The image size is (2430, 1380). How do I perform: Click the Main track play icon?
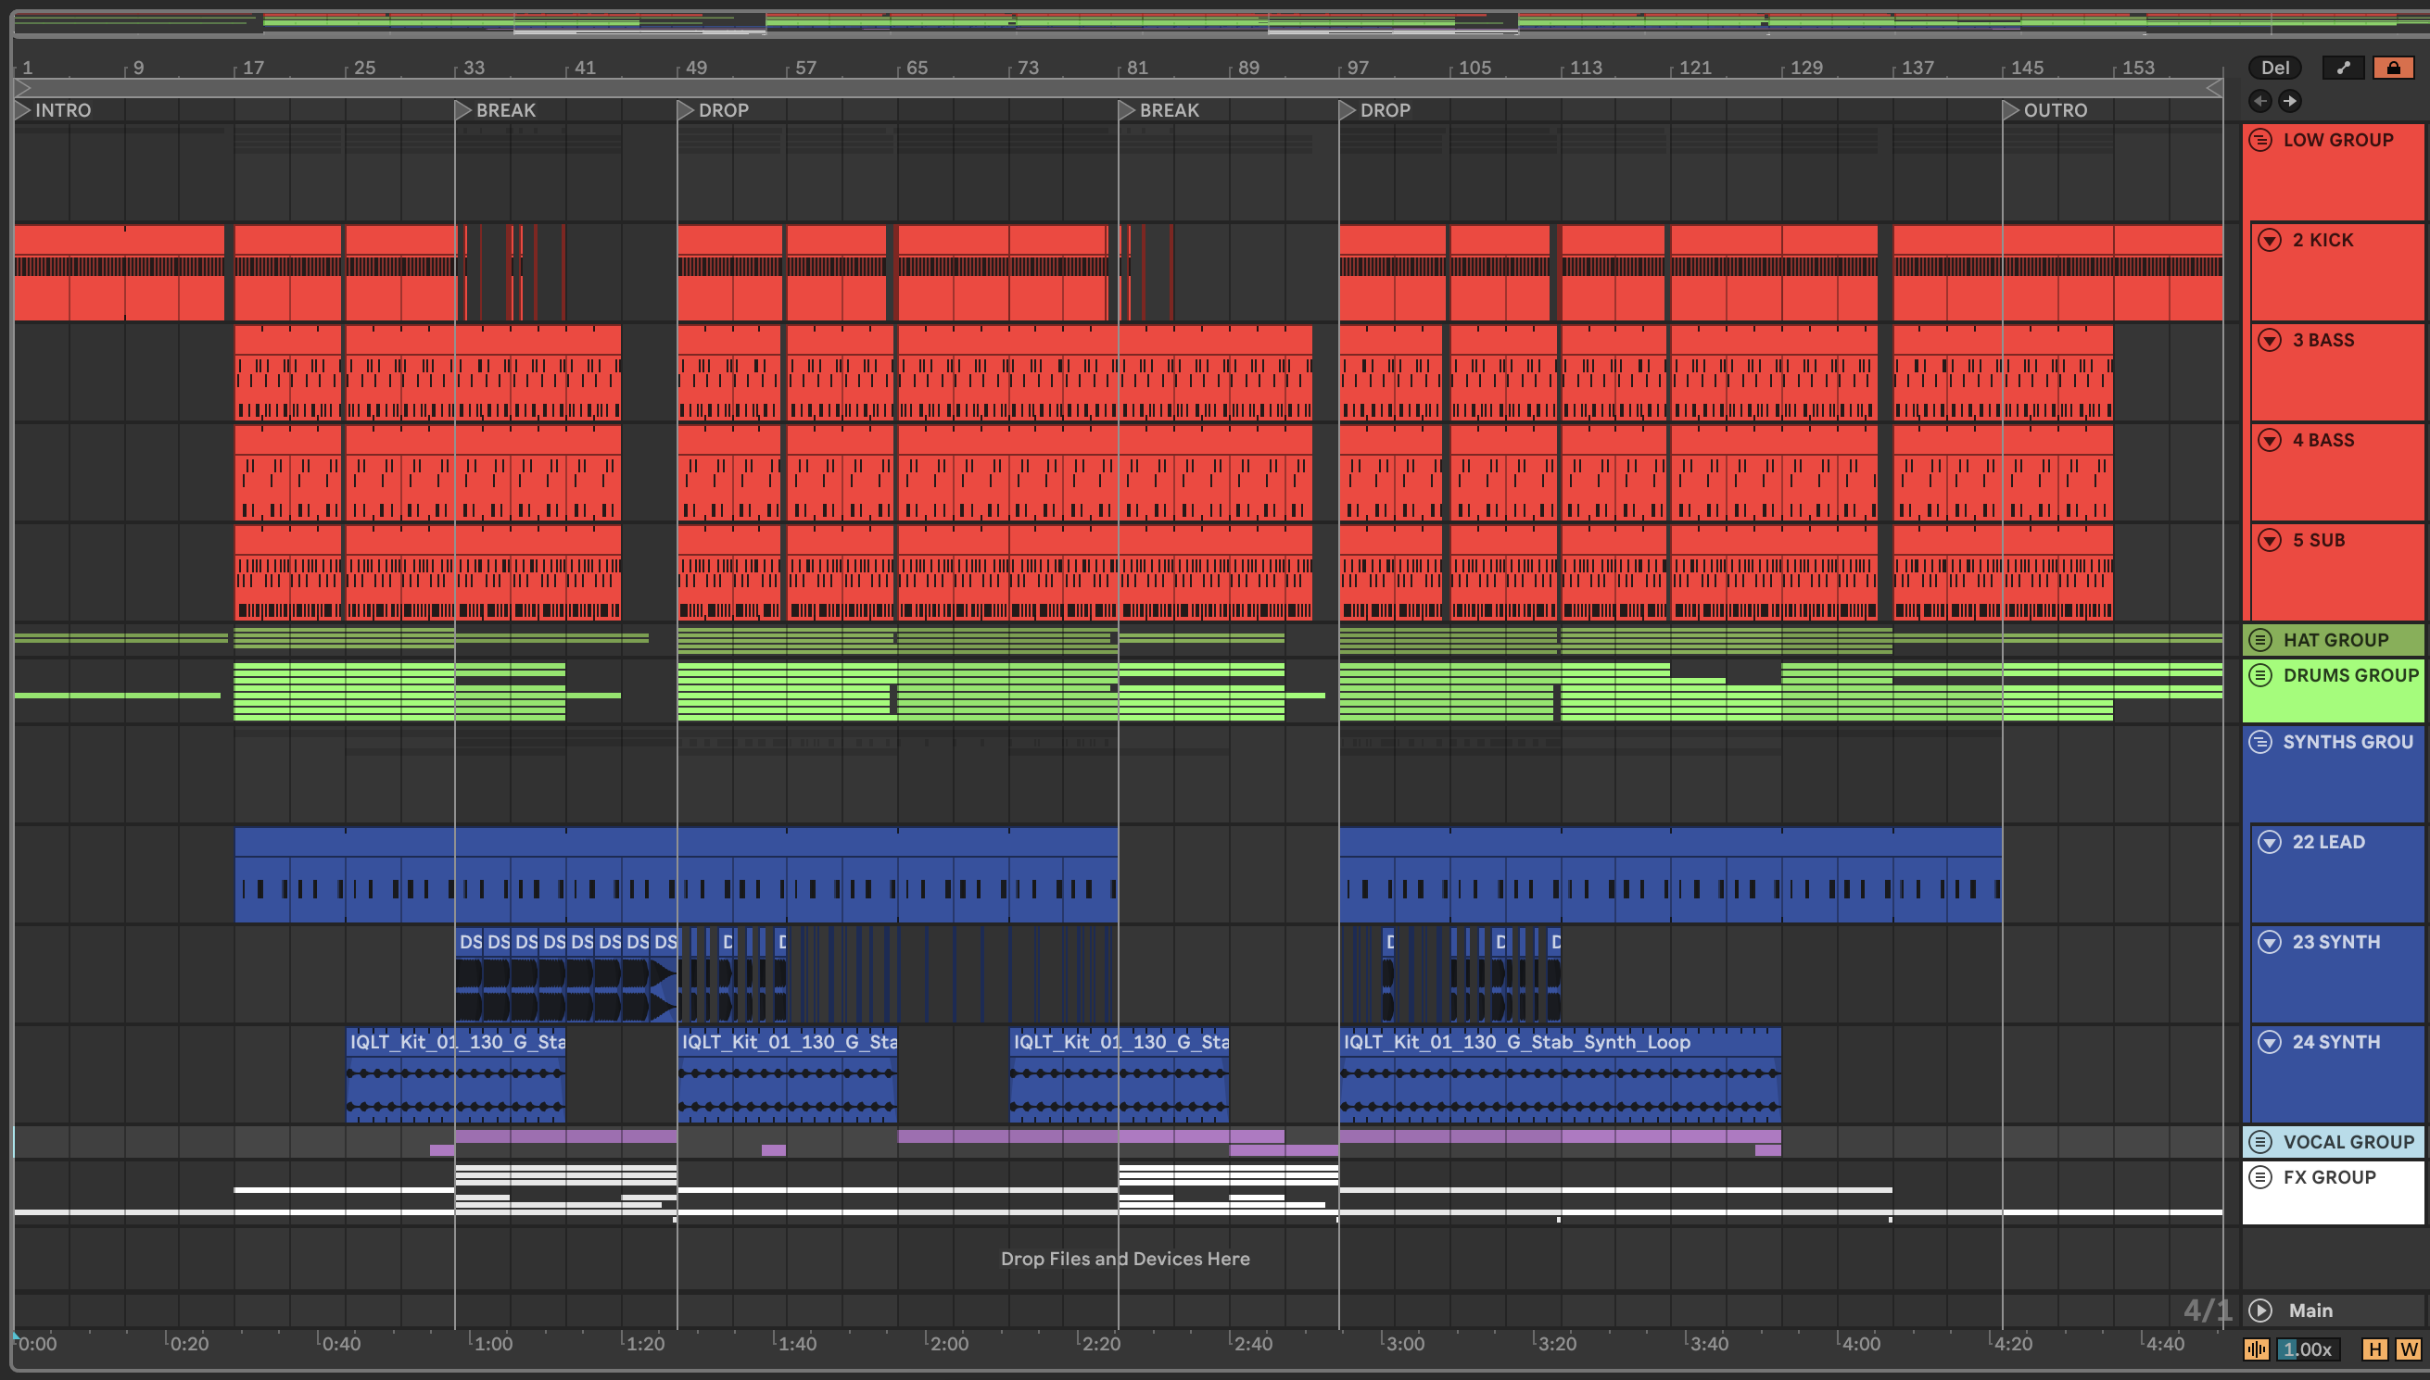[2260, 1310]
